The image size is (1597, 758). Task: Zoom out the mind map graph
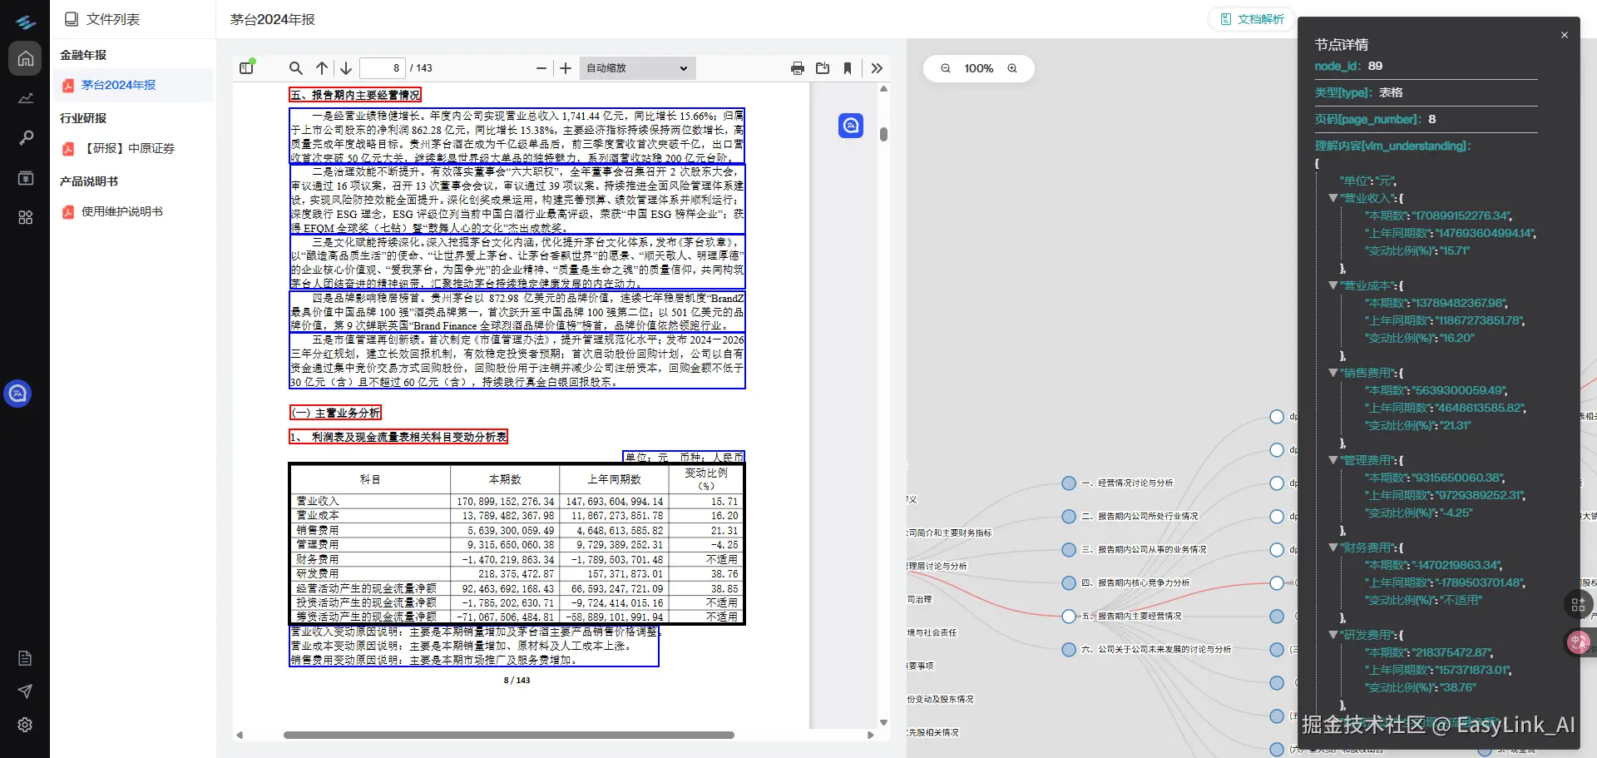[x=946, y=68]
